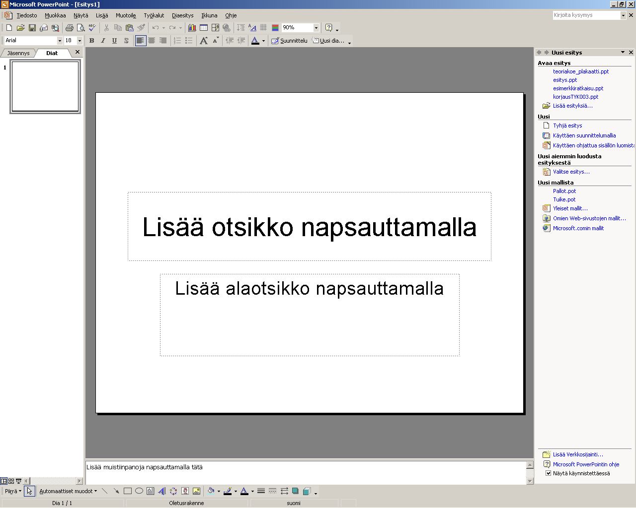
Task: Toggle numbered list
Action: [177, 41]
